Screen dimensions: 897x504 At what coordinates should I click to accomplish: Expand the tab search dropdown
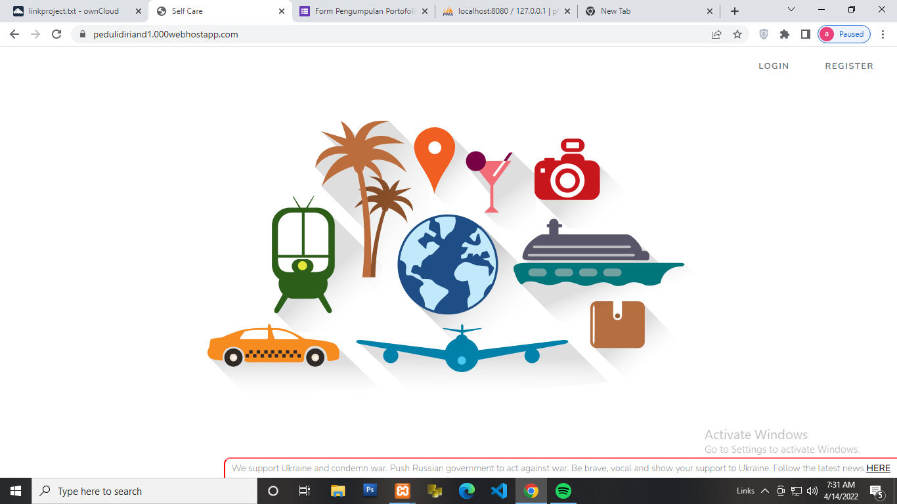tap(791, 10)
